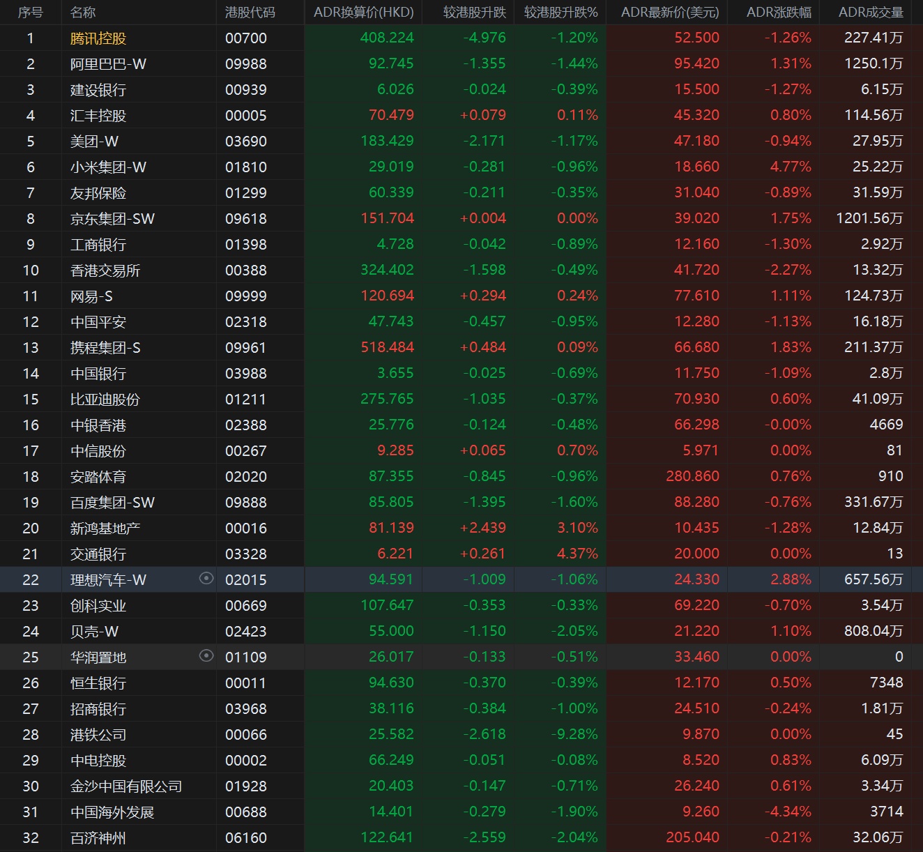The width and height of the screenshot is (923, 852).
Task: Open the 百度集团-SW stock name
Action: coord(112,503)
